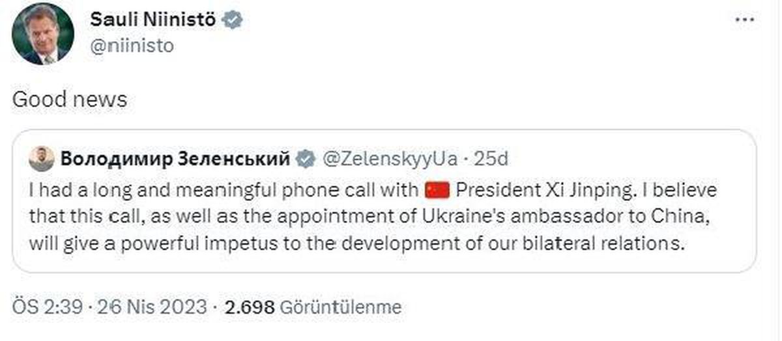Click the verified badge beside Володимир Зеленський
This screenshot has width=782, height=341.
point(304,158)
